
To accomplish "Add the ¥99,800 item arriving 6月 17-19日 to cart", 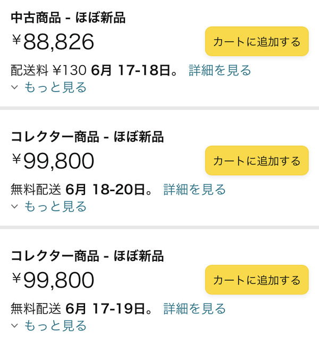I will tap(257, 280).
